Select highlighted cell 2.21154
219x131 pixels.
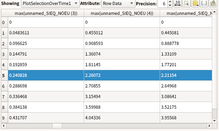pos(186,75)
